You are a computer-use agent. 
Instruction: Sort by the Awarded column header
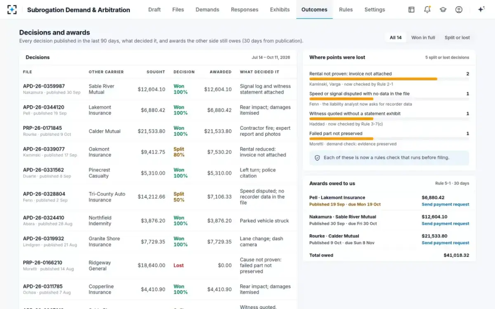221,72
